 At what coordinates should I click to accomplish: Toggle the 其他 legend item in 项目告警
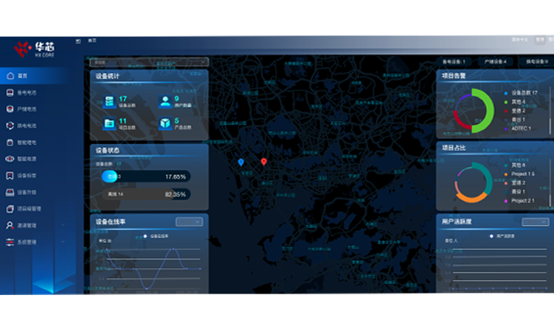pos(518,102)
